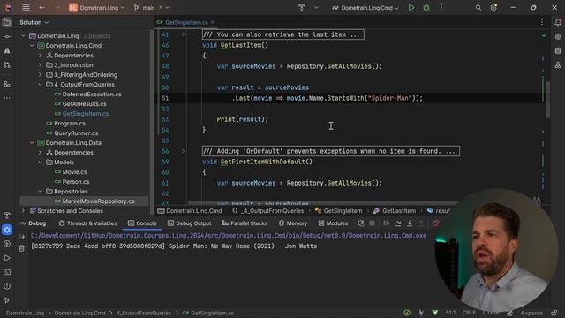The image size is (565, 318).
Task: Switch to Threads & Variables tab
Action: [x=87, y=223]
